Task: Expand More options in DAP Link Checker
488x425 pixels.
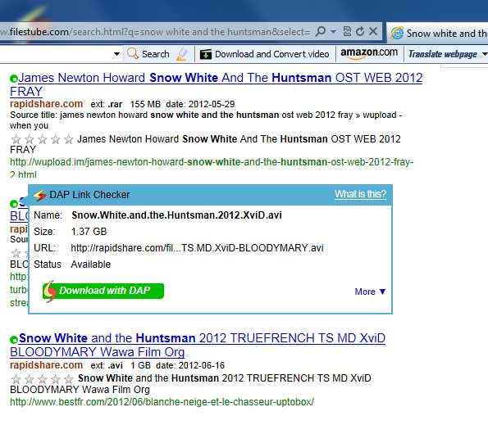Action: [370, 292]
